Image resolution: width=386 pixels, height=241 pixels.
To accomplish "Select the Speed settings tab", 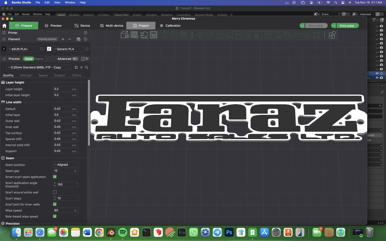I will [x=43, y=75].
